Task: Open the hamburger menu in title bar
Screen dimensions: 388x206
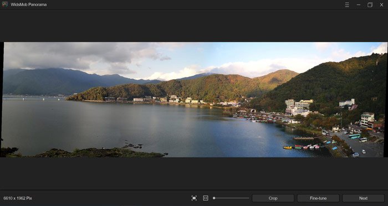Action: coord(347,4)
